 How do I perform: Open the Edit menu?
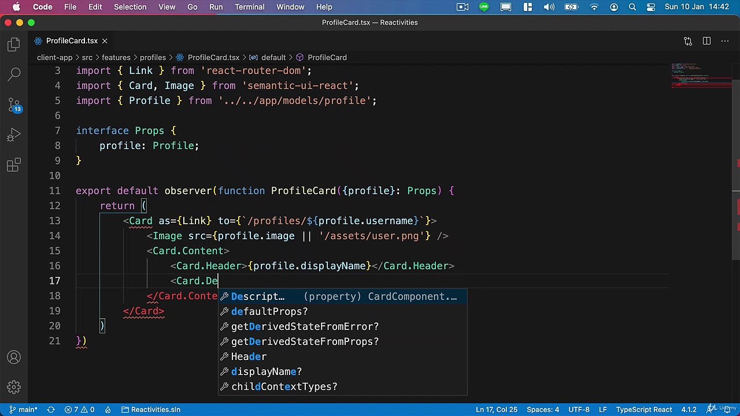point(95,7)
